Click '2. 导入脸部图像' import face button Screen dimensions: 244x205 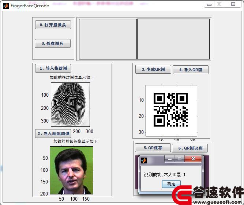point(53,134)
